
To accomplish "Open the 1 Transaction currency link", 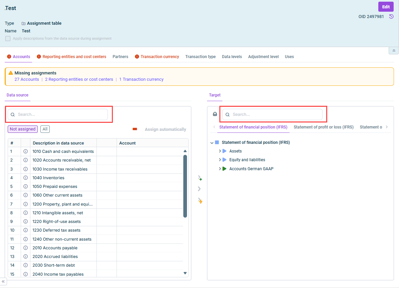I will coord(141,79).
